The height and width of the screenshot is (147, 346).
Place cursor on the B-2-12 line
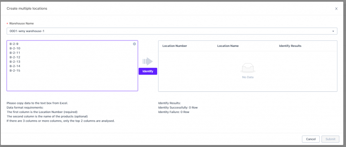pyautogui.click(x=15, y=57)
